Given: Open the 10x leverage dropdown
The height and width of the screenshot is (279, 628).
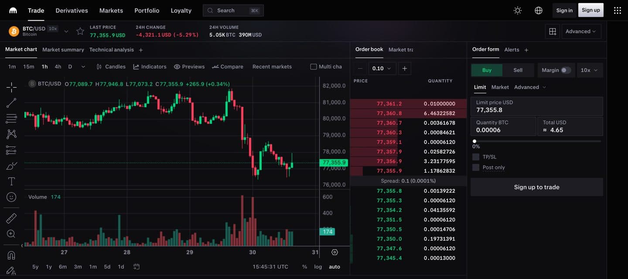Looking at the screenshot, I should coord(590,70).
